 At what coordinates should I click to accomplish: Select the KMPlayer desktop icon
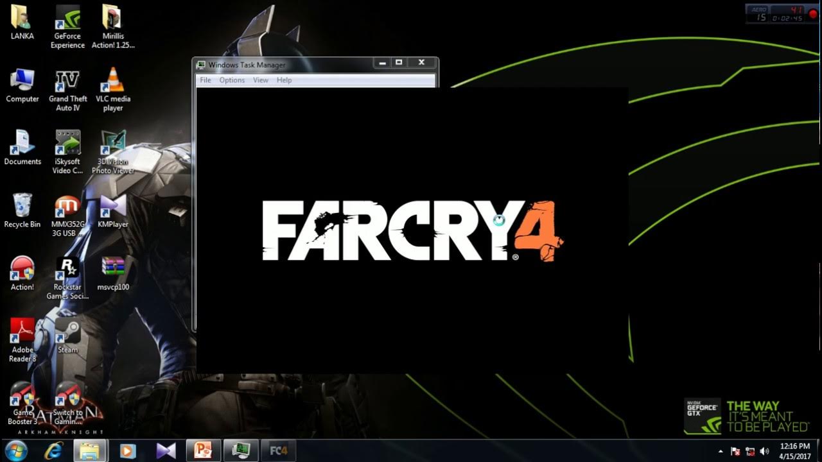[x=113, y=210]
